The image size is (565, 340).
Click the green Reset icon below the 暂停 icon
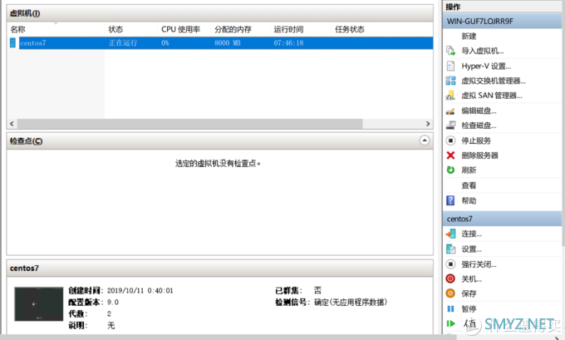pyautogui.click(x=450, y=323)
